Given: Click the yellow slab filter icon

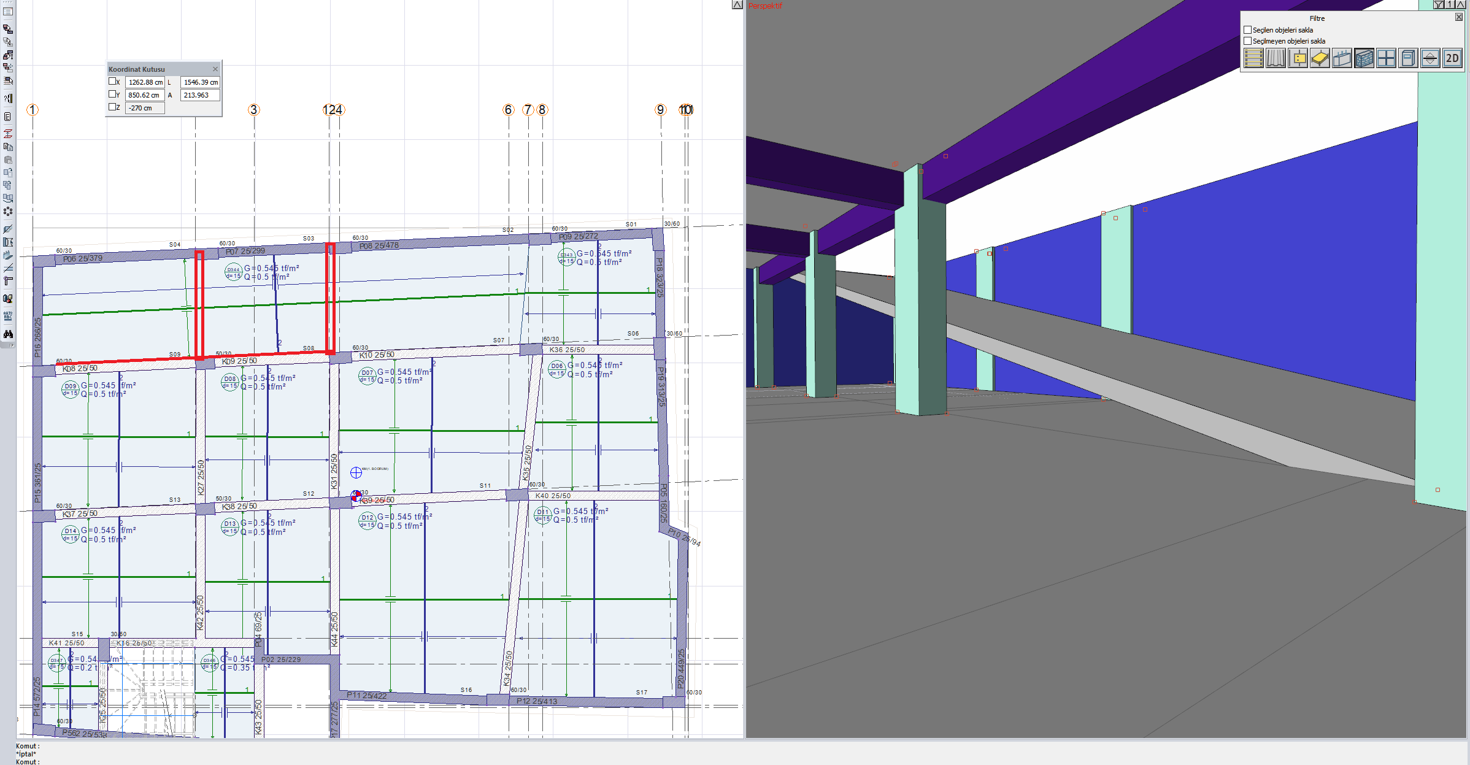Looking at the screenshot, I should pos(1319,58).
